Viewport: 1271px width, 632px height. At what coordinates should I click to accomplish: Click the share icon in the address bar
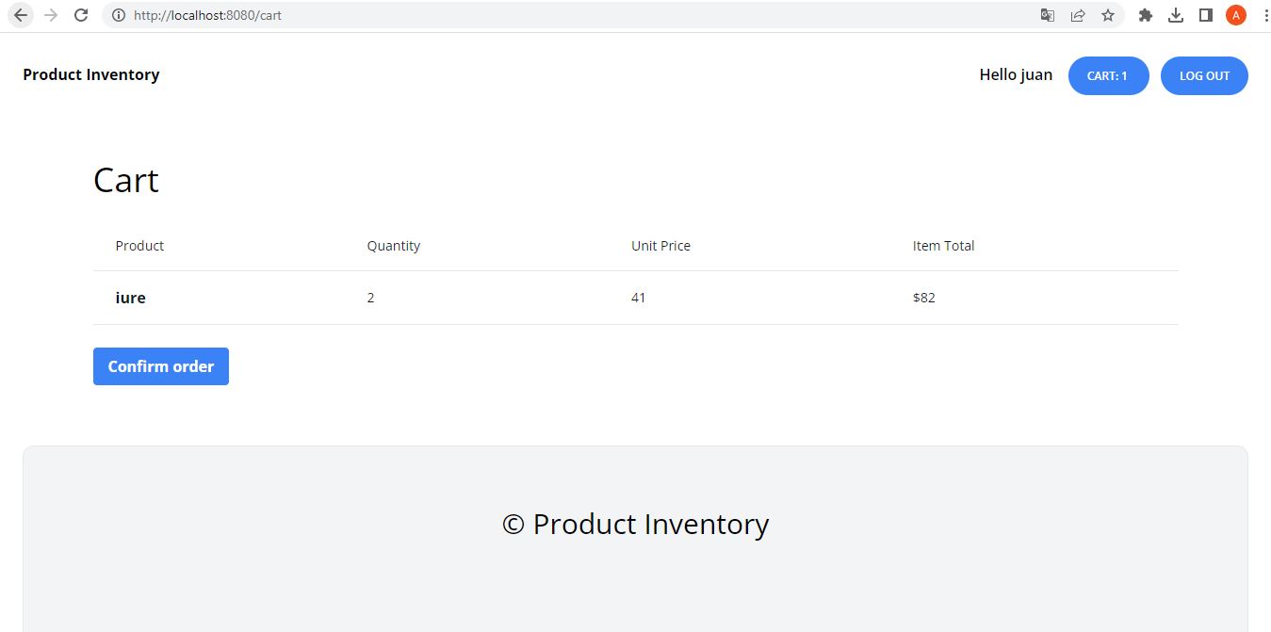pos(1077,15)
